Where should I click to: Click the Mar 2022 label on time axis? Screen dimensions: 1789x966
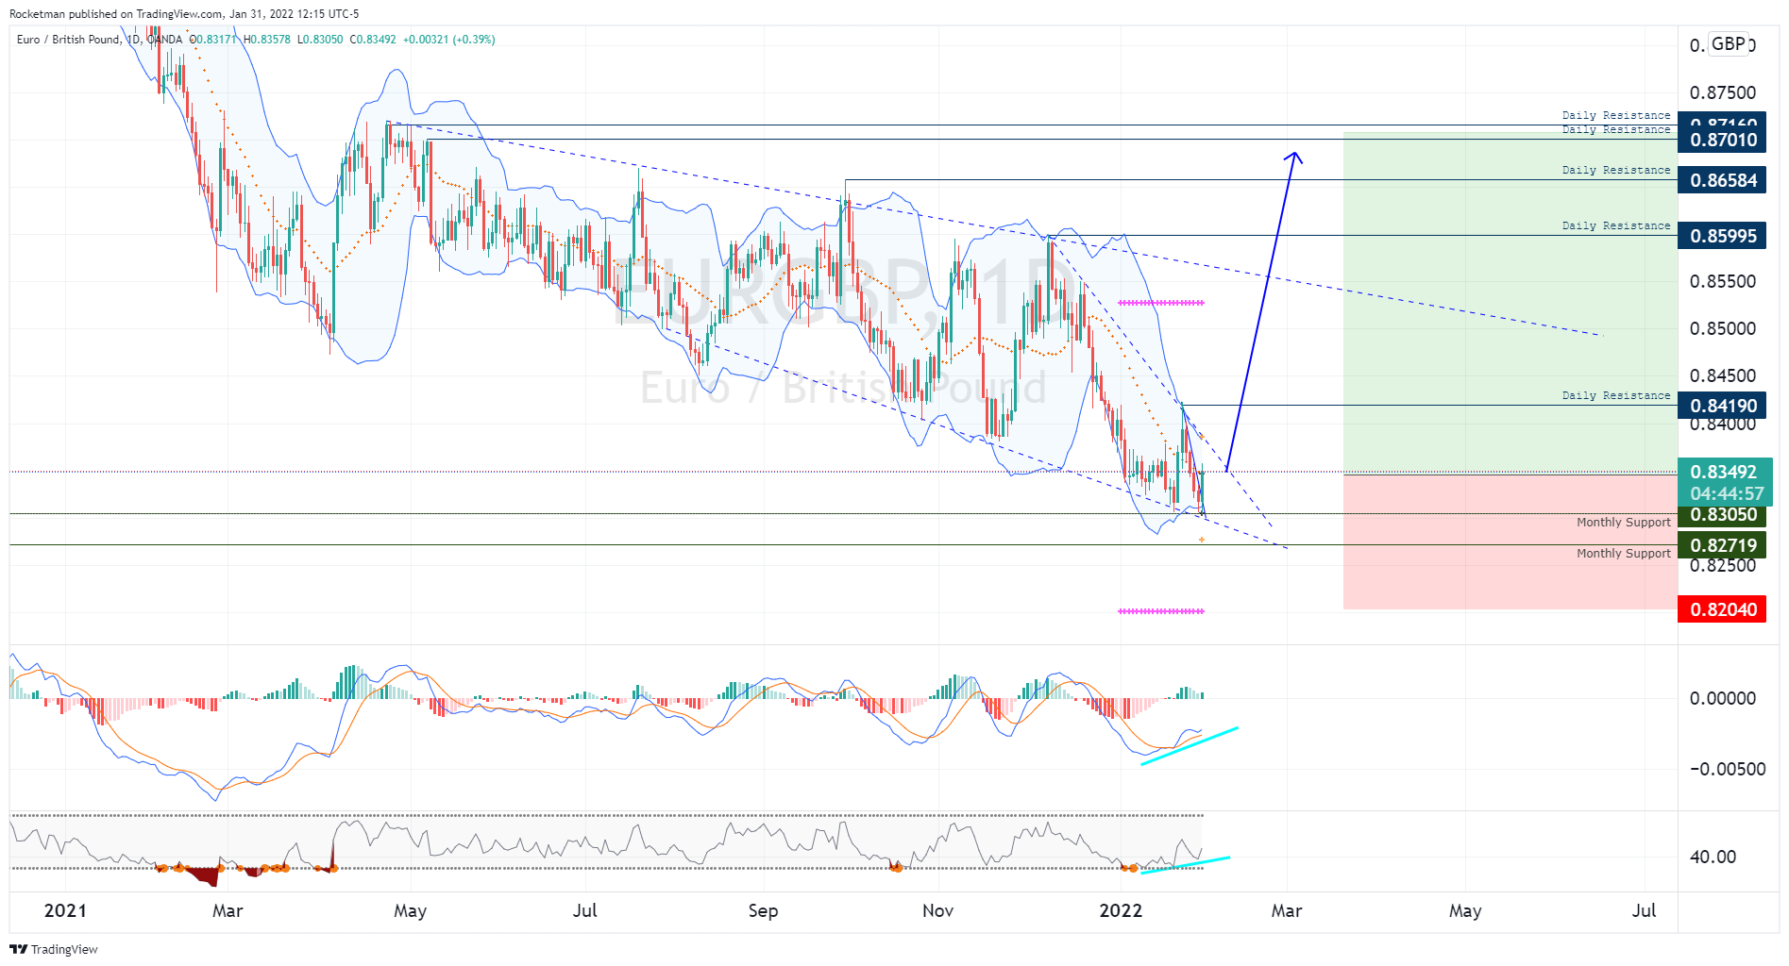click(x=1287, y=910)
